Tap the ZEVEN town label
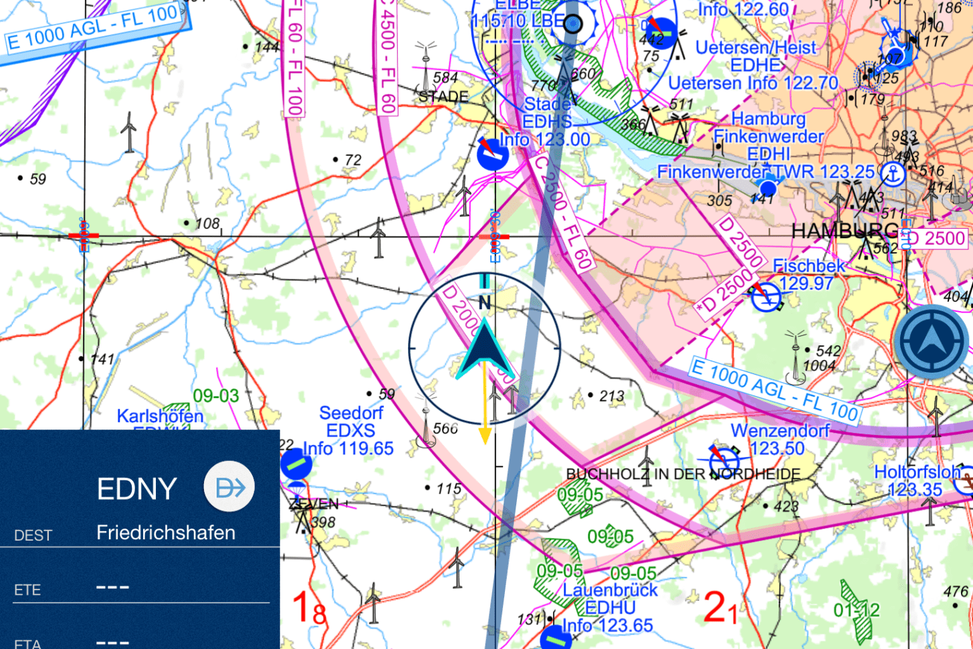Image resolution: width=973 pixels, height=649 pixels. [x=314, y=504]
